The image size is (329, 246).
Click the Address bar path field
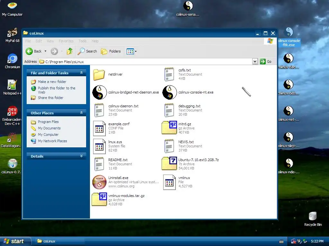[x=146, y=61]
